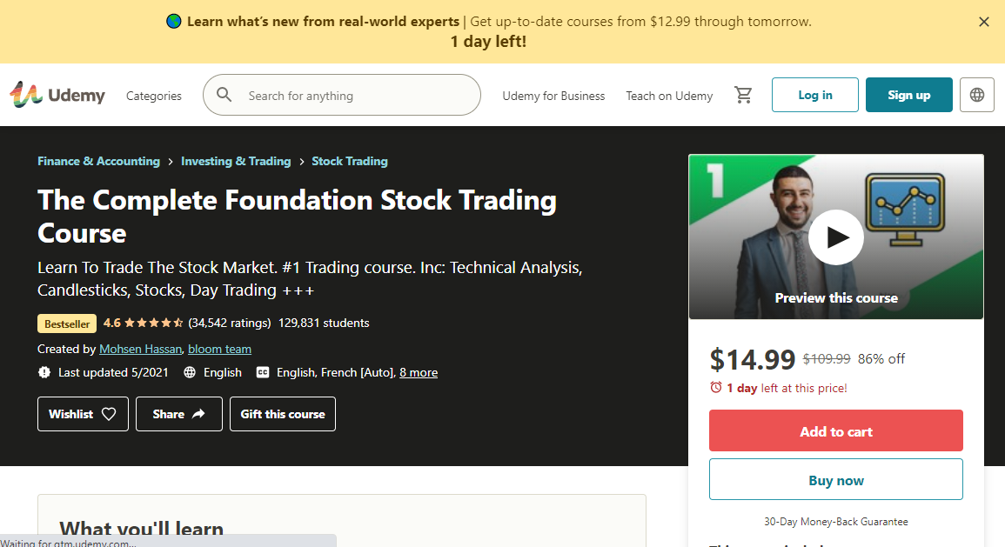Click the globe icon in the top-right corner

[x=976, y=94]
